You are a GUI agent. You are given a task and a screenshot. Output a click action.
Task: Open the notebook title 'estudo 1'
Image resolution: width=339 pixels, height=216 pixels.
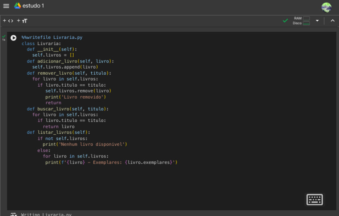[33, 6]
